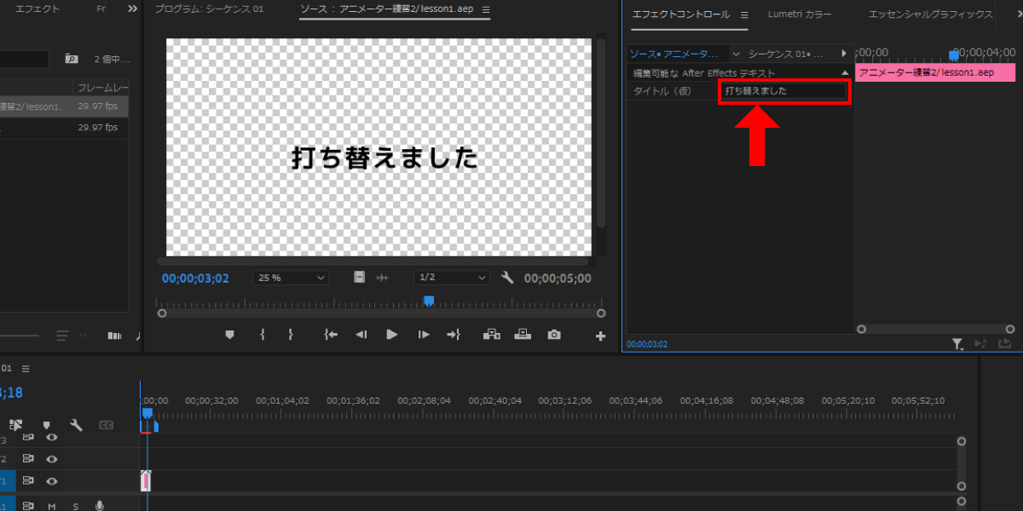
Task: Toggle sync lock on V2 track
Action: click(28, 459)
